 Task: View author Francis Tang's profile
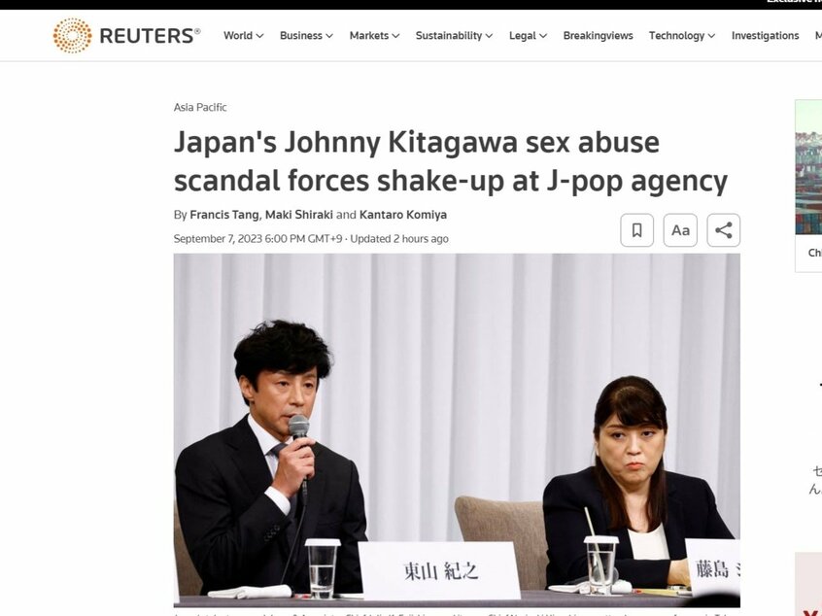tap(223, 215)
